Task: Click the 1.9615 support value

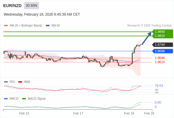Action: click(x=160, y=62)
